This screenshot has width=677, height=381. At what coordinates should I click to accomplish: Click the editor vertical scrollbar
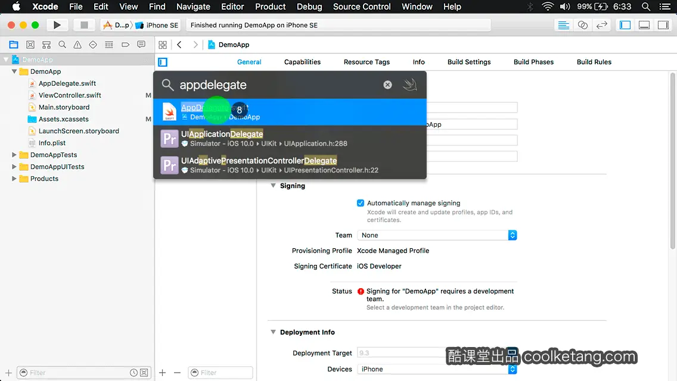672,161
